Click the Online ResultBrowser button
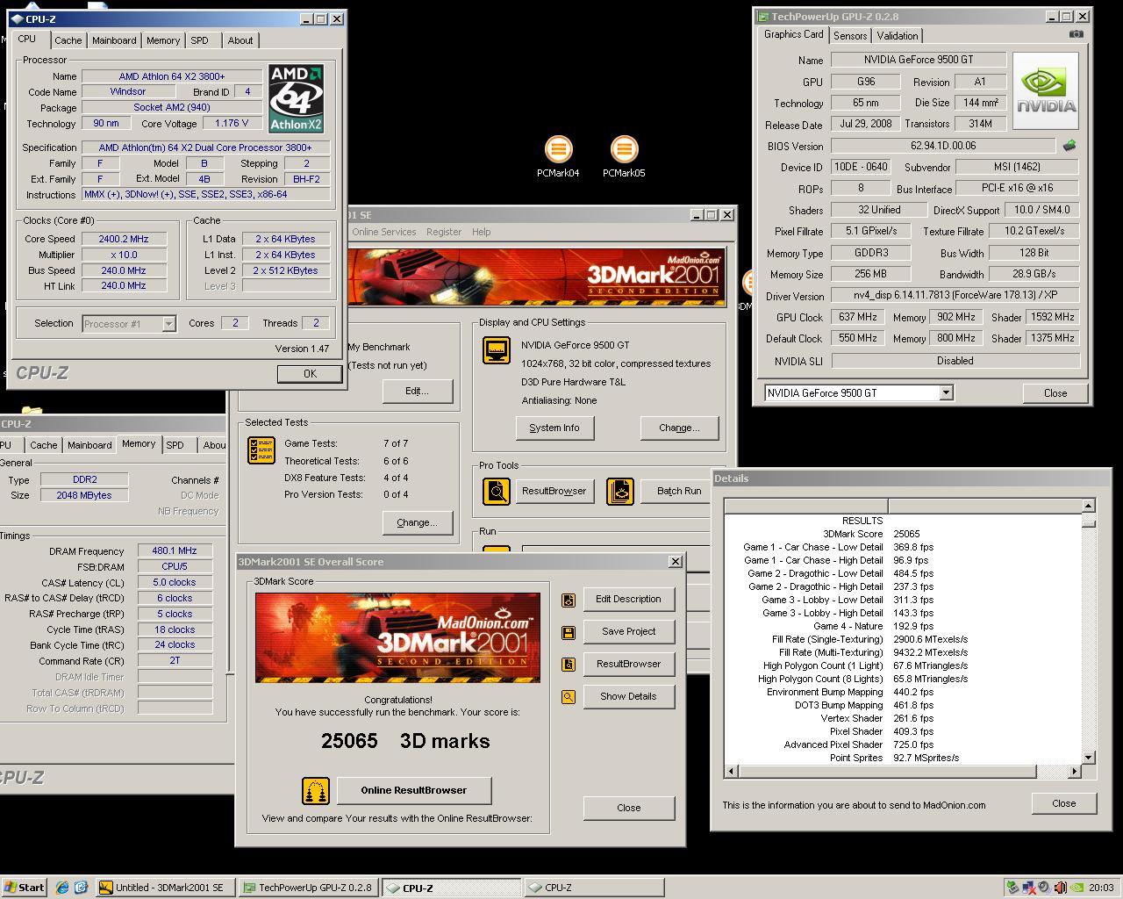Viewport: 1123px width, 899px height. (414, 790)
